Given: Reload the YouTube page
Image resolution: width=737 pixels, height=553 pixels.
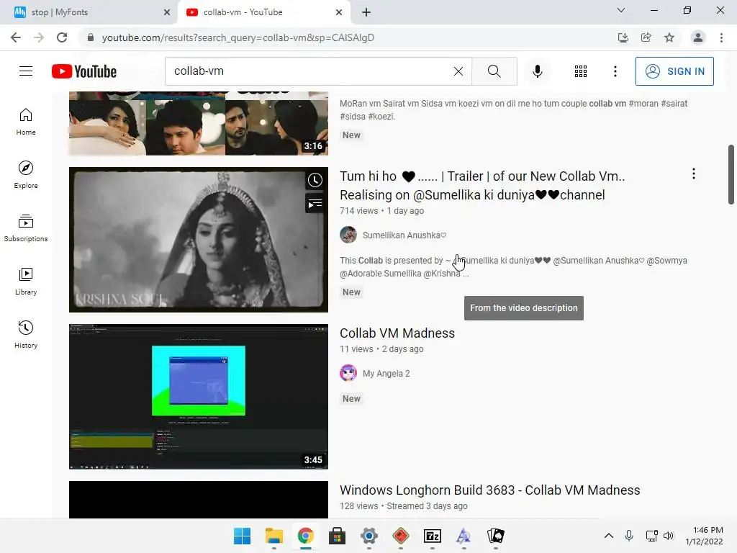Looking at the screenshot, I should pyautogui.click(x=62, y=37).
